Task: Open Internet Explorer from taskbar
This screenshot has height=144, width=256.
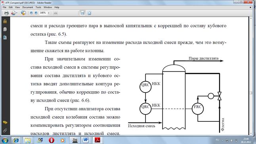Action: pyautogui.click(x=16, y=140)
